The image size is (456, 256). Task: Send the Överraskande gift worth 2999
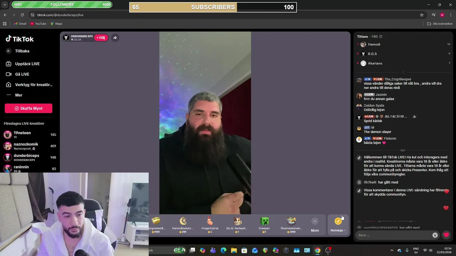point(291,225)
